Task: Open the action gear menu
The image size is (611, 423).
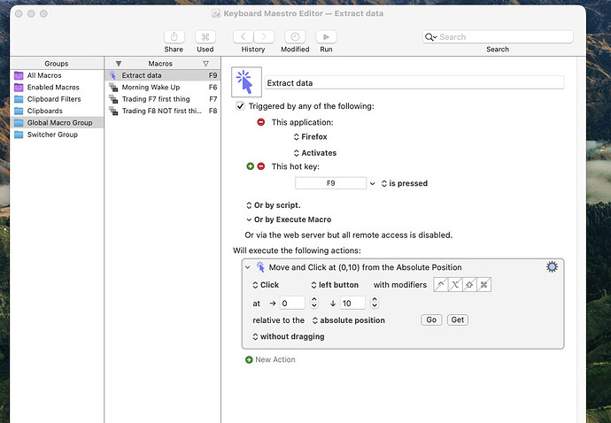Action: tap(552, 267)
